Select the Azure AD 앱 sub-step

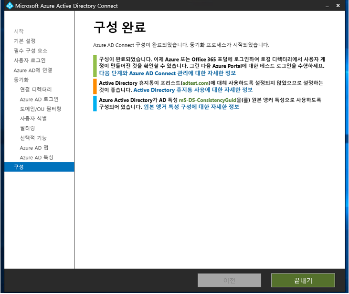click(34, 148)
